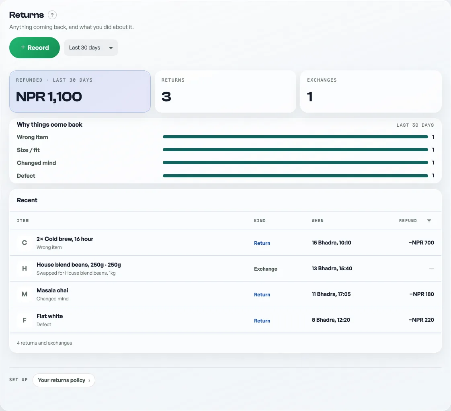Click the H avatar for House blend beans
The height and width of the screenshot is (411, 451).
coord(25,269)
